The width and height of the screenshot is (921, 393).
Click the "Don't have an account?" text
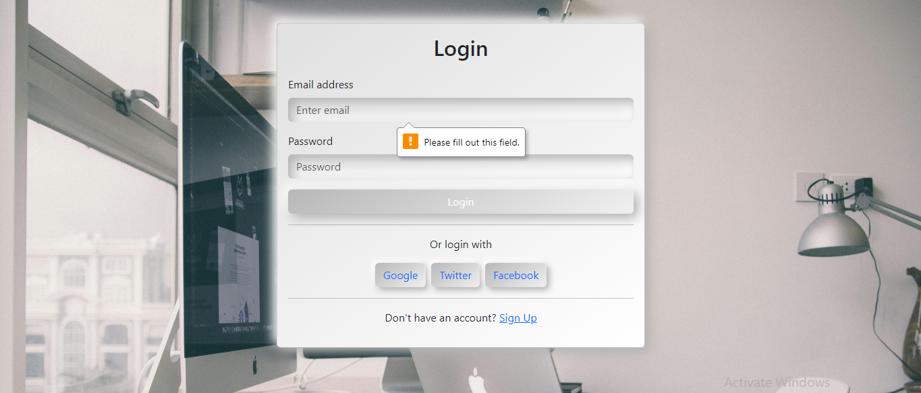point(441,318)
